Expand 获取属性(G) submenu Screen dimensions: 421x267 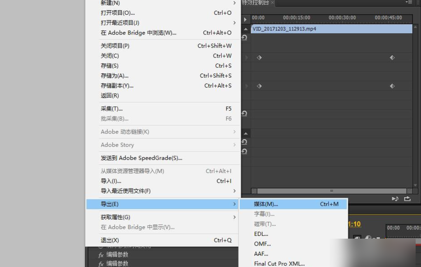162,217
